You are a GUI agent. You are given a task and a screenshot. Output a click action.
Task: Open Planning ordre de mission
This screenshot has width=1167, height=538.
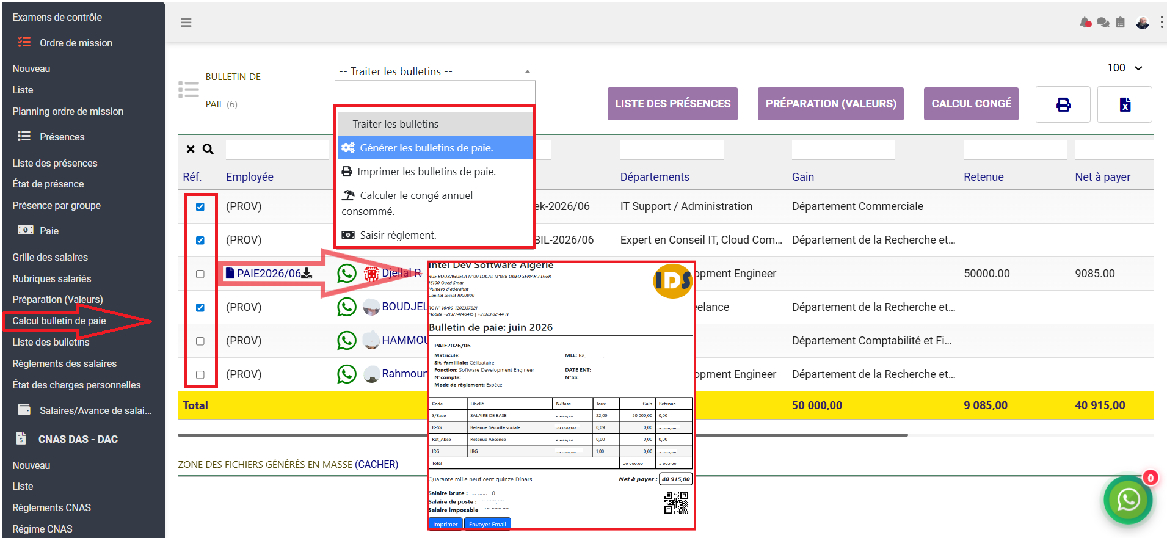(x=68, y=111)
